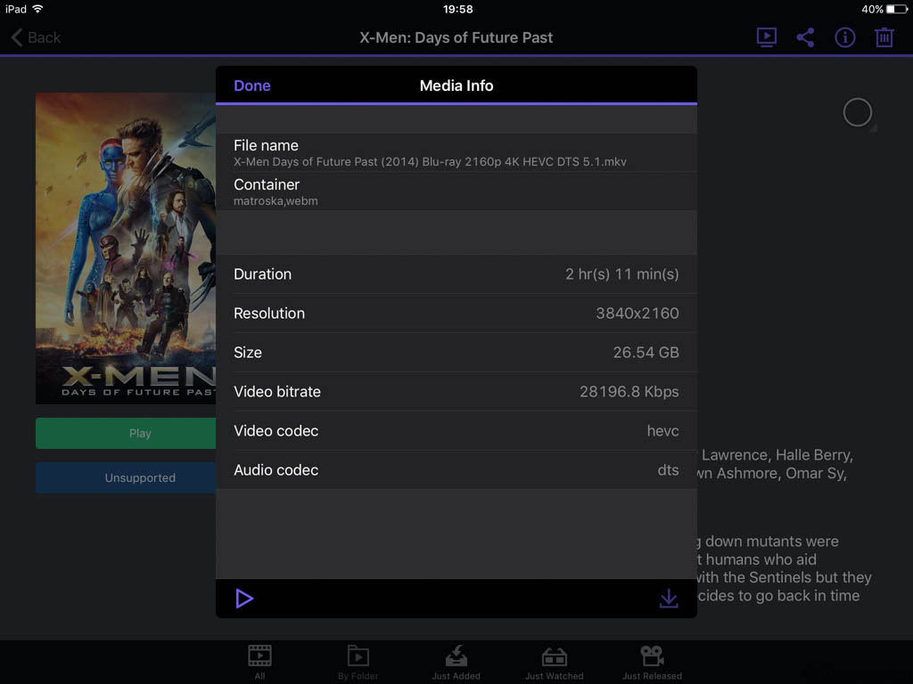Open the info circle icon
Screen dimensions: 913x684
click(x=845, y=37)
